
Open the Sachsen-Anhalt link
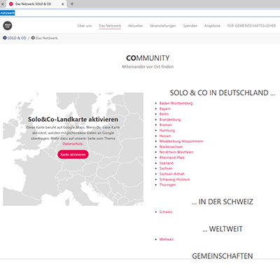[171, 174]
